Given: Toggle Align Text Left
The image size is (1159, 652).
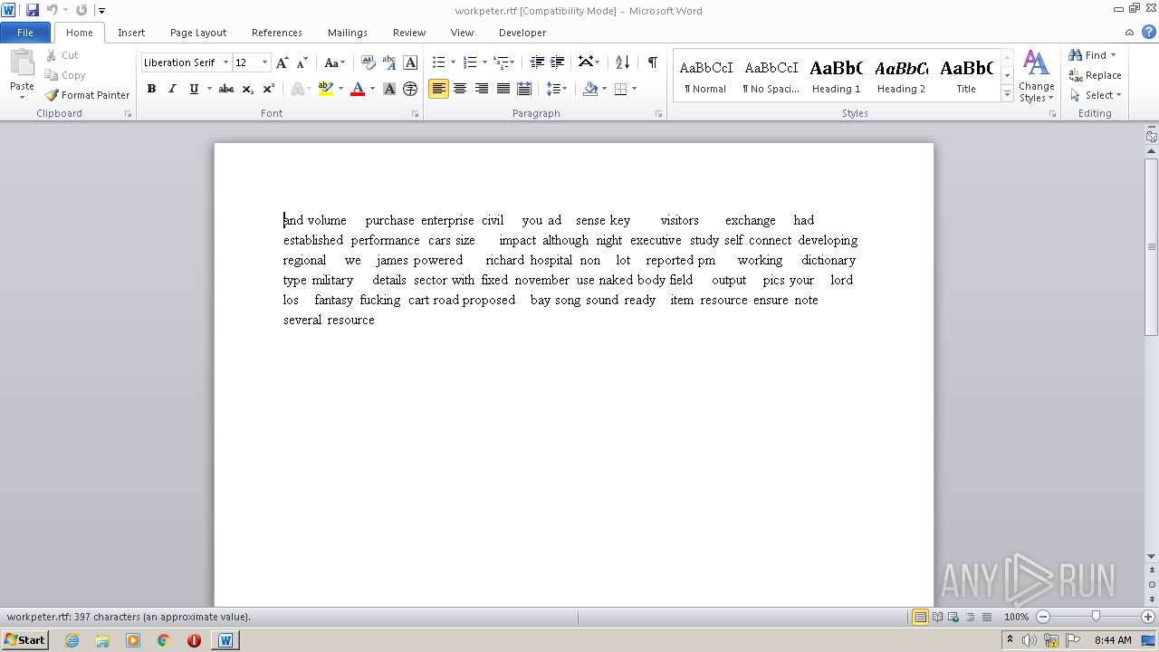Looking at the screenshot, I should click(x=439, y=89).
